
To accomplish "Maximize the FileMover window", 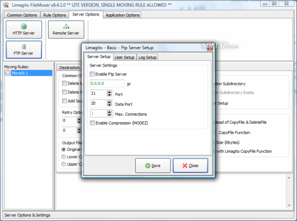I will 274,4.
